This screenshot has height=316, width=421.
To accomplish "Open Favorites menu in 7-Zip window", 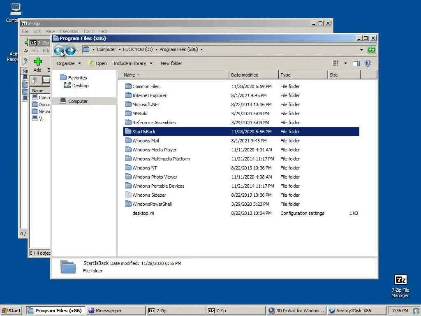I will click(69, 31).
